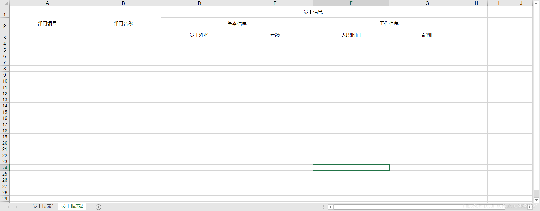Viewport: 540px width, 211px height.
Task: Click the vertical scrollbar thumb
Action: coord(536,98)
